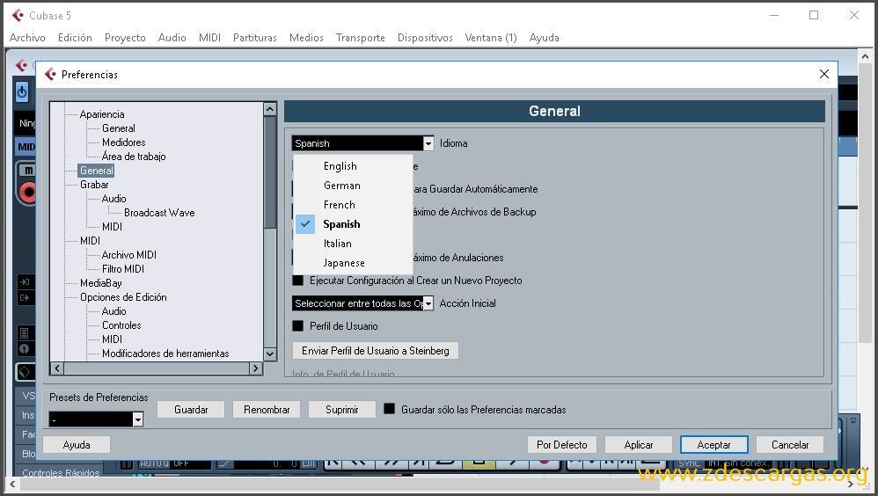Select MediaBay in preferences tree
This screenshot has height=496, width=878.
pyautogui.click(x=101, y=283)
